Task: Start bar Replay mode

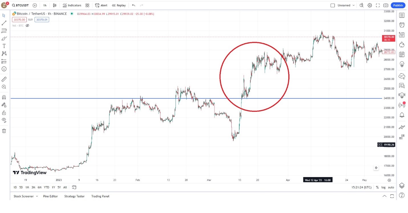Action: [x=119, y=5]
